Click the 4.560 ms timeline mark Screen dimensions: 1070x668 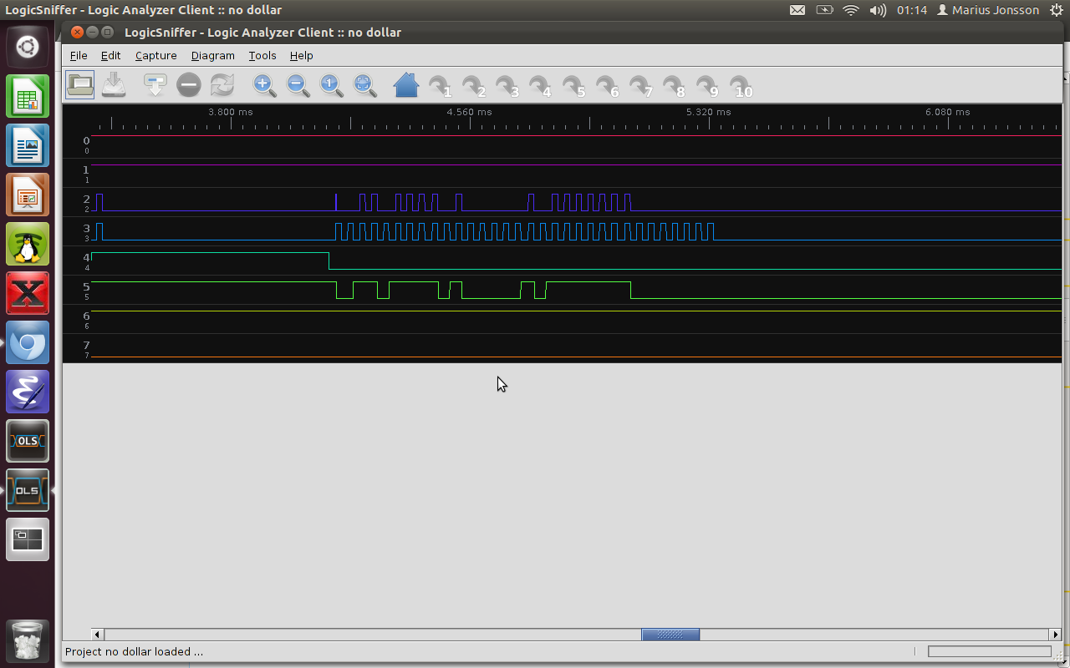469,112
